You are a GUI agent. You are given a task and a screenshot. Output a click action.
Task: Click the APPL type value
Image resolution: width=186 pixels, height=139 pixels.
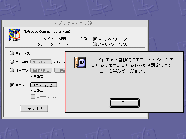pos(63,39)
